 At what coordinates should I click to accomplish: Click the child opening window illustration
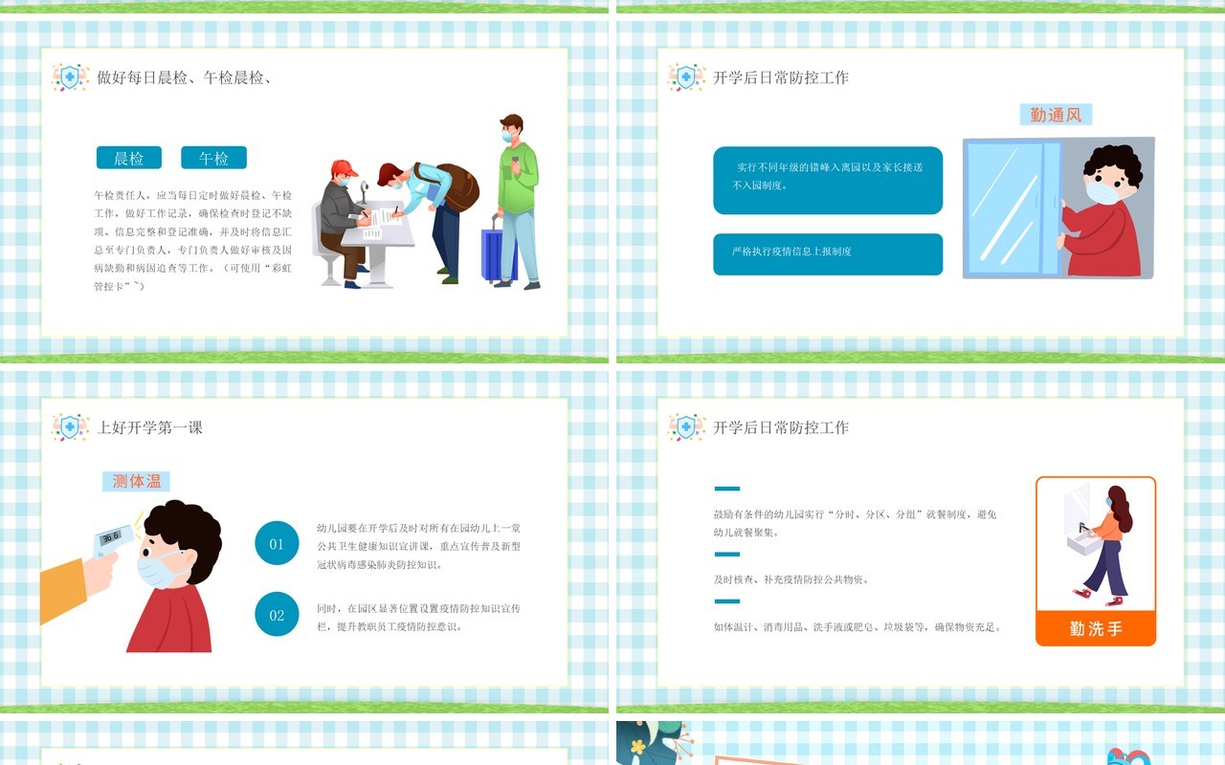pos(1058,208)
